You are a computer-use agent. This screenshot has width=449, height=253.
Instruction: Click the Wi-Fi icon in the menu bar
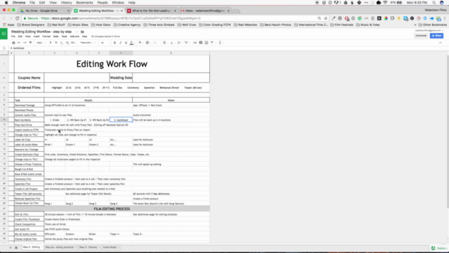coord(385,3)
